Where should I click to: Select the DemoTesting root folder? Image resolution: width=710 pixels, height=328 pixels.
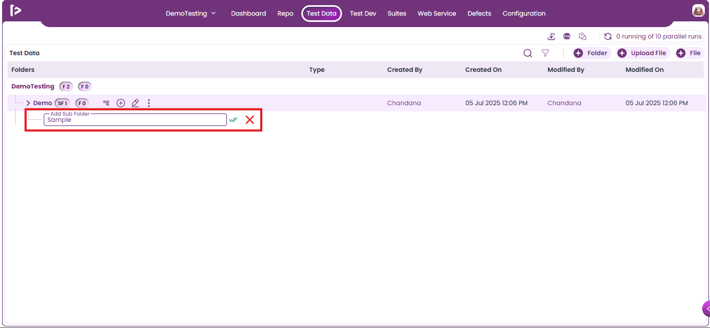(x=33, y=86)
